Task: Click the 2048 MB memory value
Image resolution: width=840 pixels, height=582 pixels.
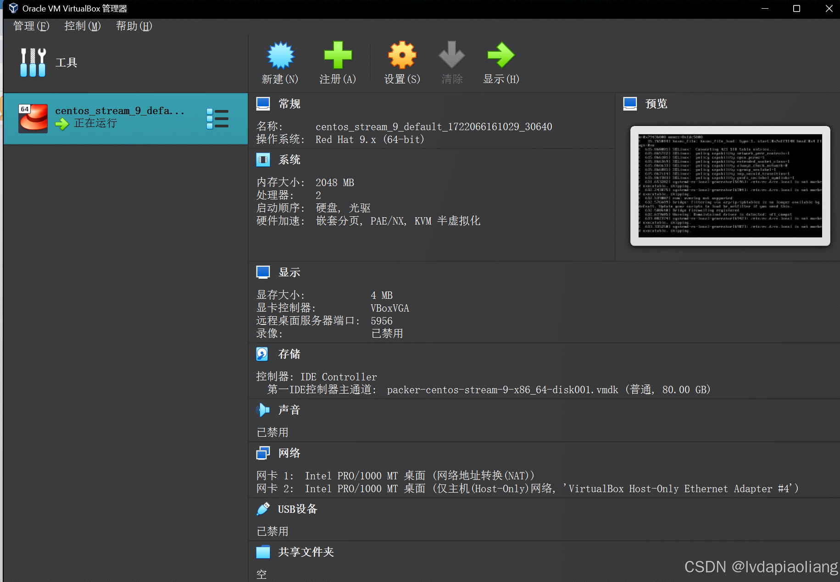Action: [335, 182]
